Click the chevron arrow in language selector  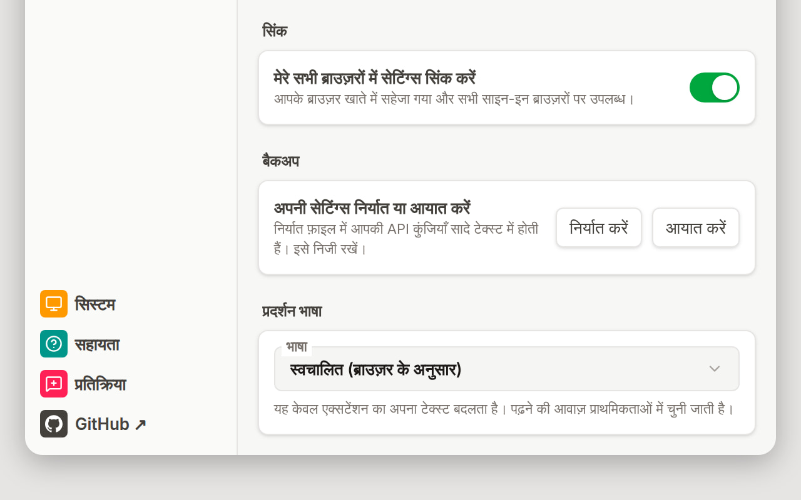click(715, 369)
